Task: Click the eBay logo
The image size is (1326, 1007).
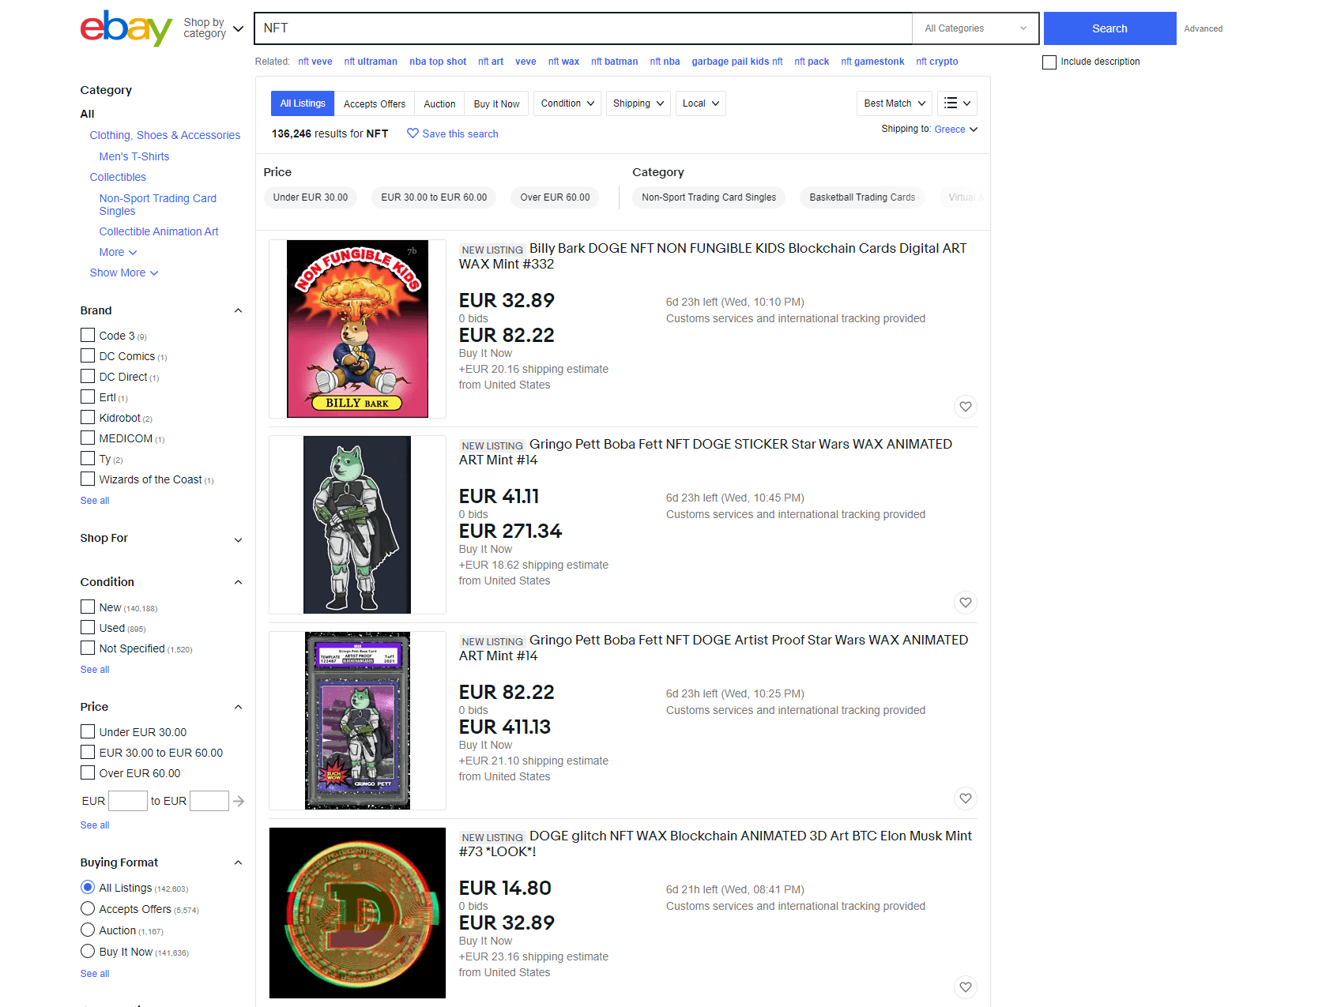Action: coord(126,28)
